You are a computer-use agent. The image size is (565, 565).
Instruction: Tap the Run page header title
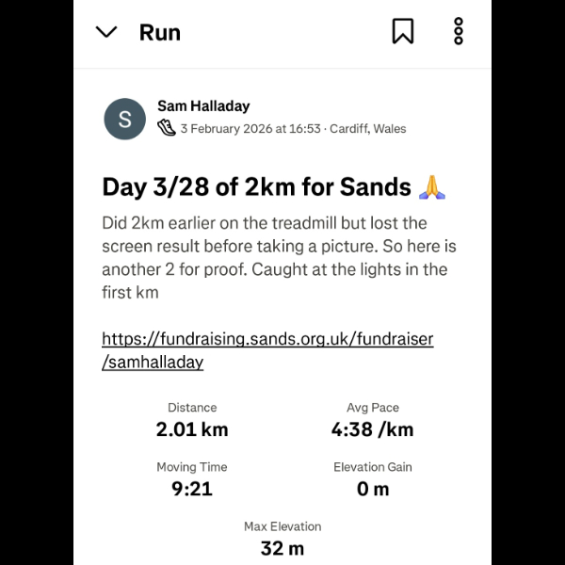[x=160, y=32]
